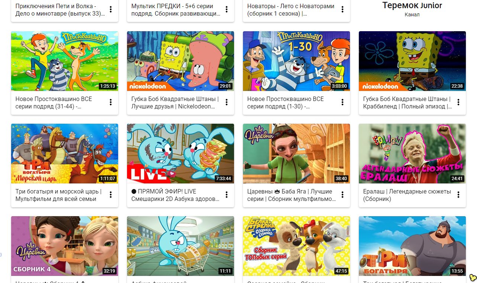
Task: Open options menu for Новаторы video
Action: pos(343,10)
